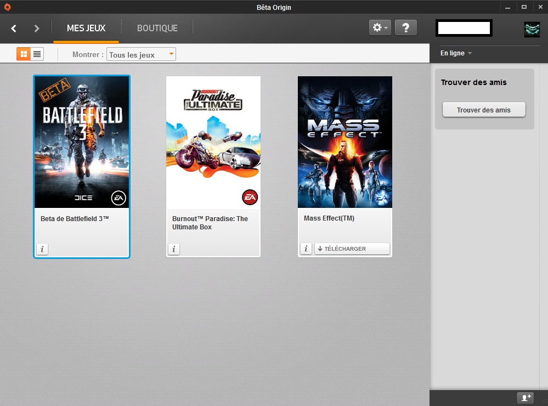
Task: Switch to list view of games
Action: (x=37, y=54)
